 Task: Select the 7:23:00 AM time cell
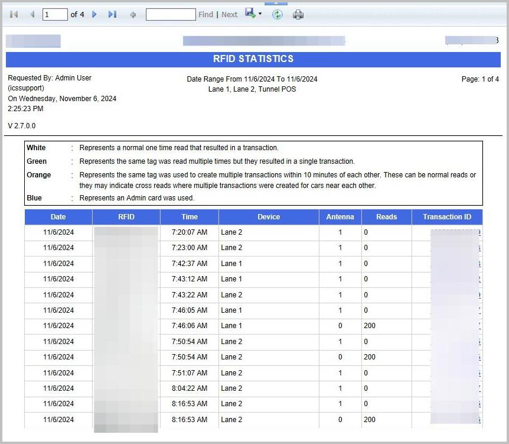(190, 248)
